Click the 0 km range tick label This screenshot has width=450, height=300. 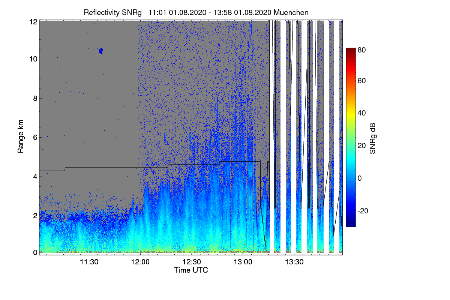point(35,252)
